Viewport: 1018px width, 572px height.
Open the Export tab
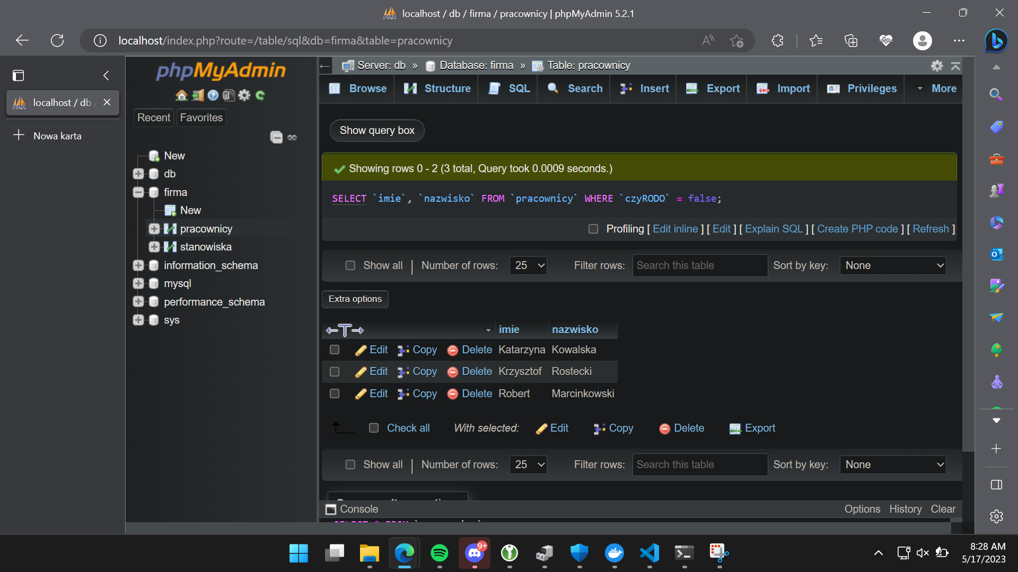pos(713,89)
